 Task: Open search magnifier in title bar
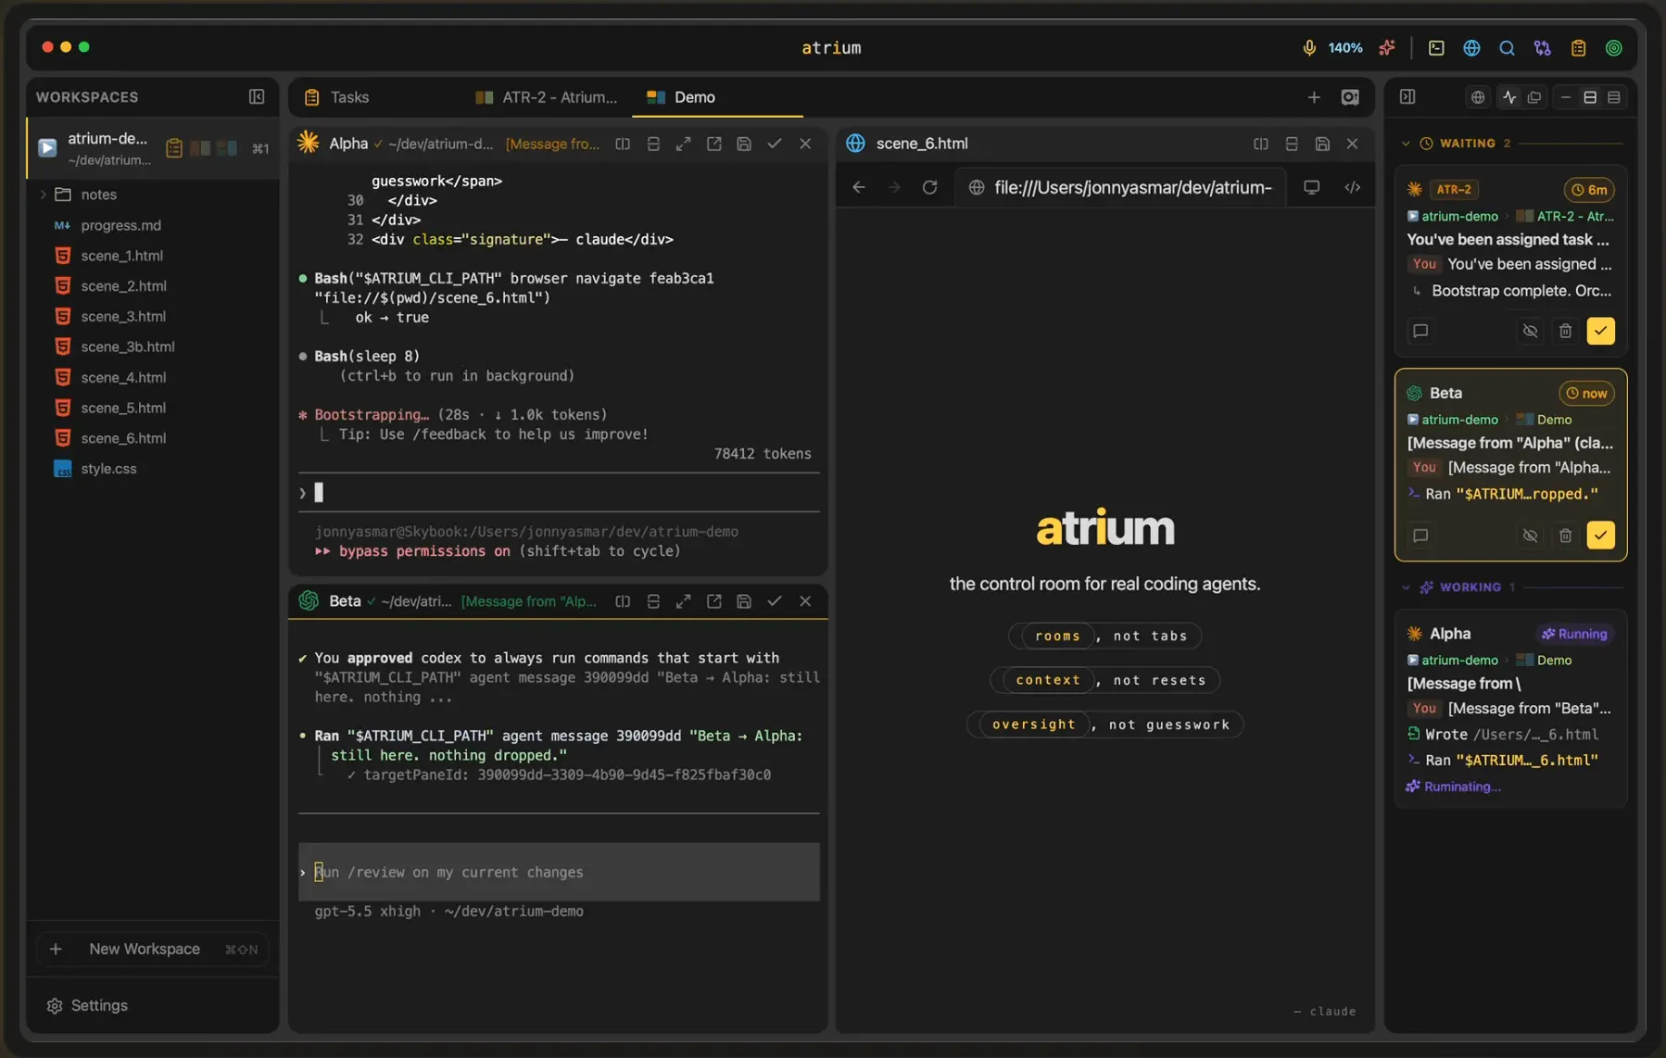point(1507,47)
